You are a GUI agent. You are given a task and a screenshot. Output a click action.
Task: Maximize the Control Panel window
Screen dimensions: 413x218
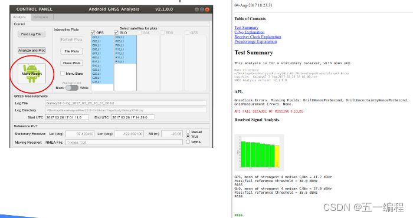tap(202, 9)
